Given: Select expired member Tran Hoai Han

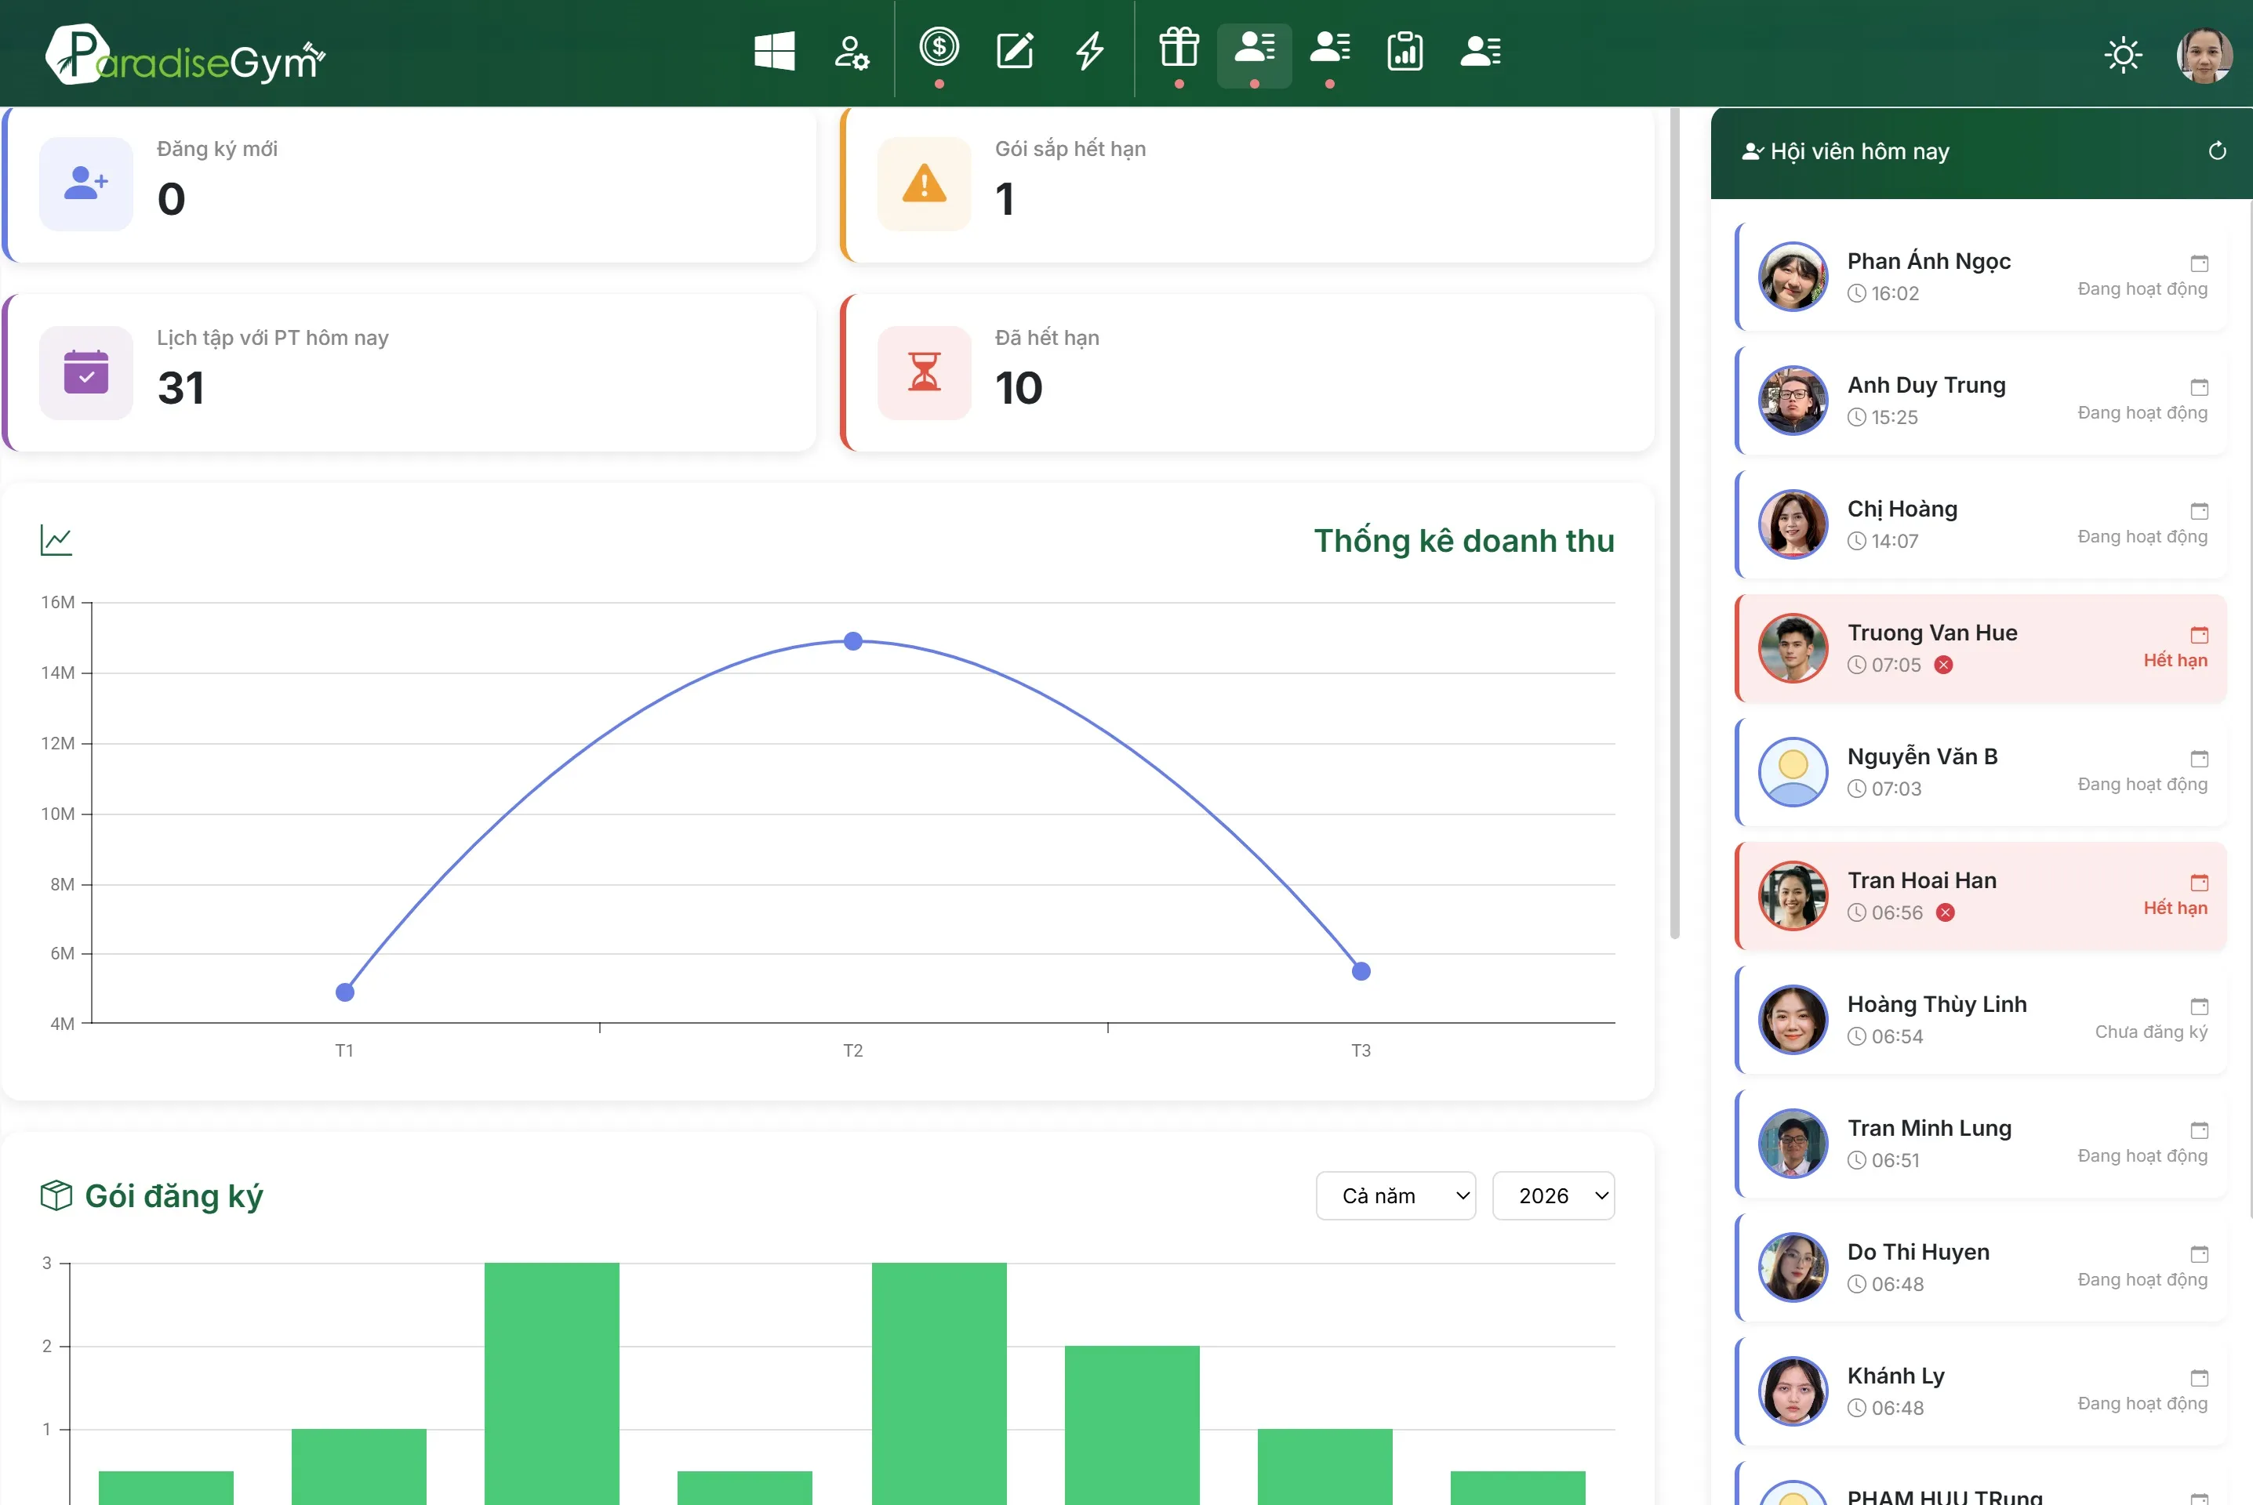Looking at the screenshot, I should point(1980,895).
